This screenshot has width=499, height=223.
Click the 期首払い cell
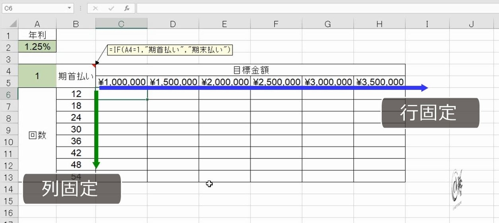[x=76, y=76]
